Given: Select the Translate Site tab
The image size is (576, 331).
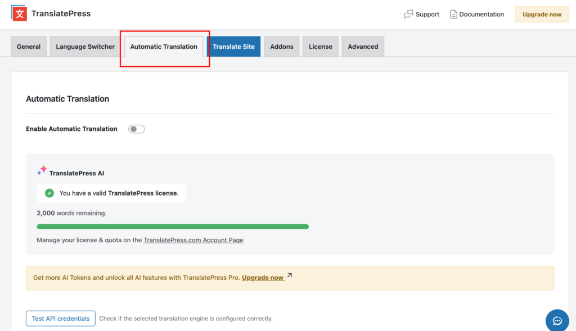Looking at the screenshot, I should [234, 47].
